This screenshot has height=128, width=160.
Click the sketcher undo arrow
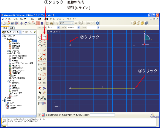pos(40,88)
